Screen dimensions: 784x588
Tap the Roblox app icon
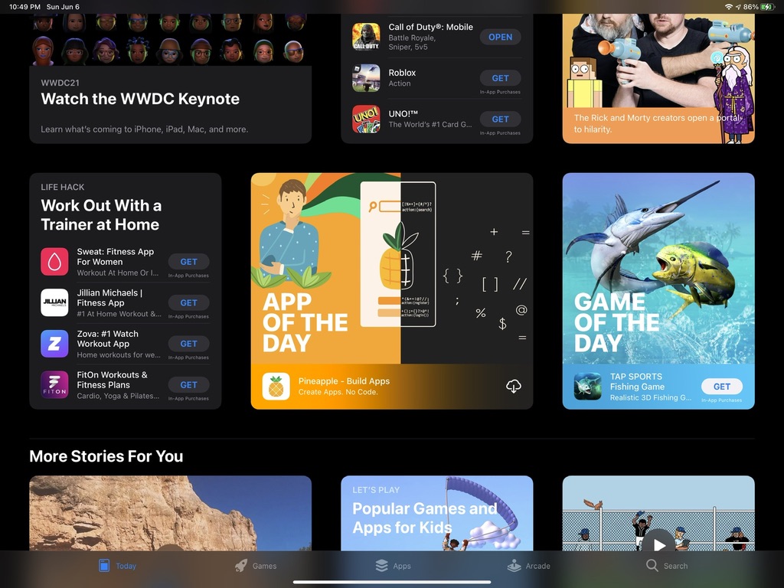pos(366,77)
